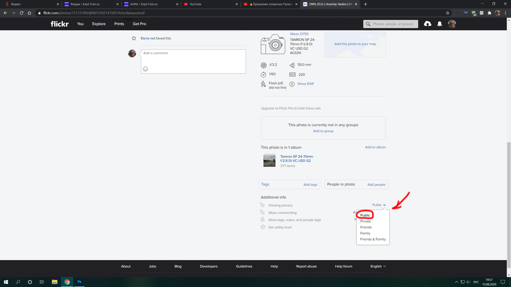Select the Public privacy option

pos(365,215)
